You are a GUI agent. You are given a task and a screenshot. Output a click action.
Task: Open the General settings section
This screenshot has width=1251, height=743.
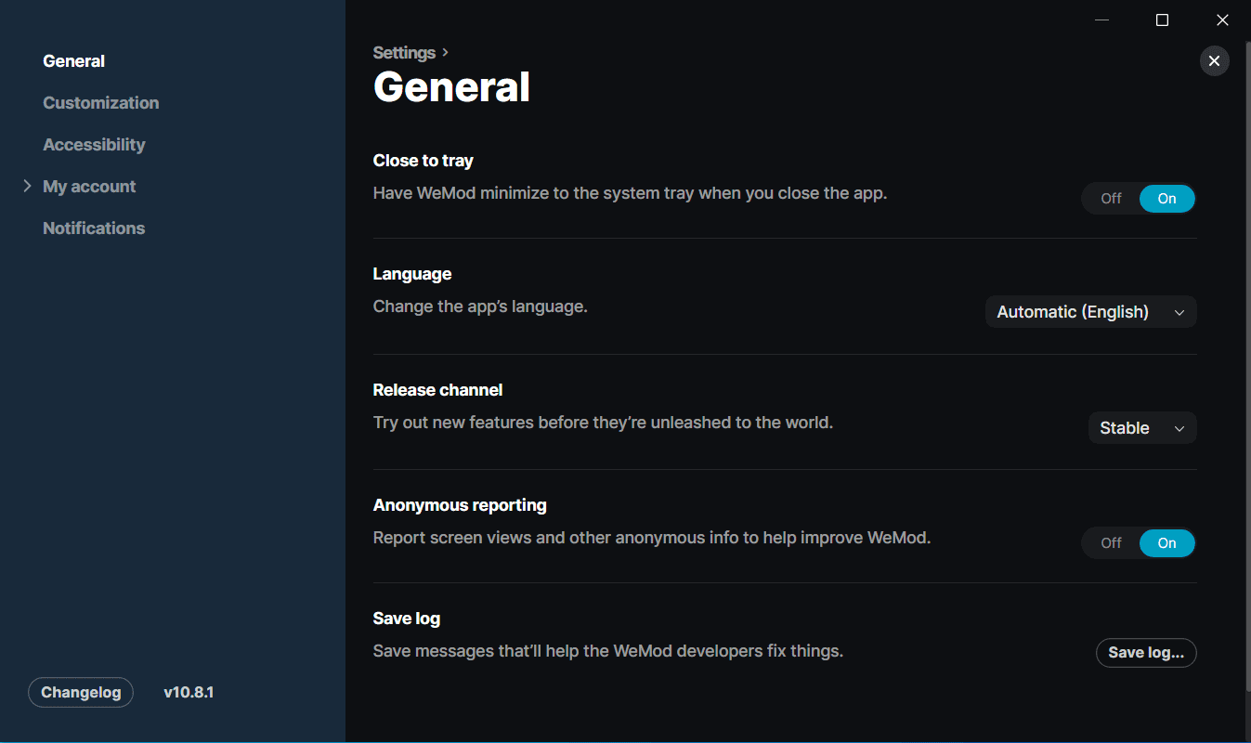[74, 61]
